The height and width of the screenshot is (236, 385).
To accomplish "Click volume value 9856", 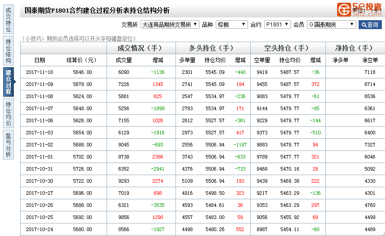I will pyautogui.click(x=124, y=217).
